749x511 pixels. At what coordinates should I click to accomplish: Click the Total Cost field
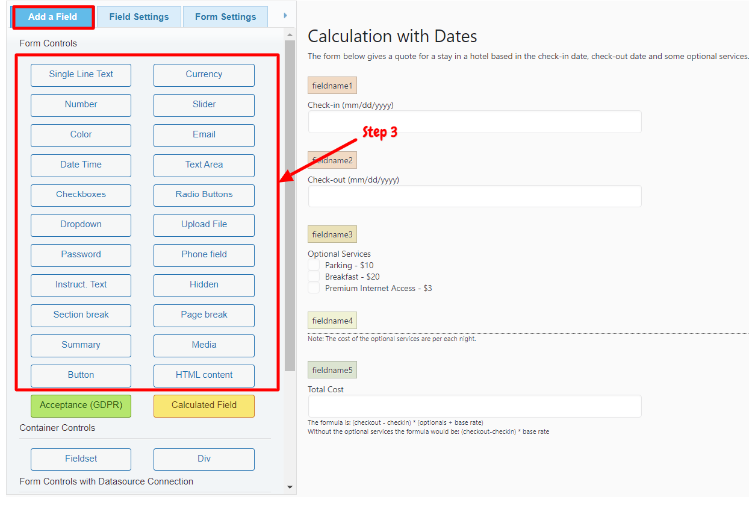474,406
